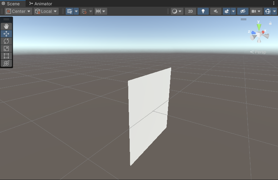Select the Move tool
278x180 pixels.
pos(6,34)
